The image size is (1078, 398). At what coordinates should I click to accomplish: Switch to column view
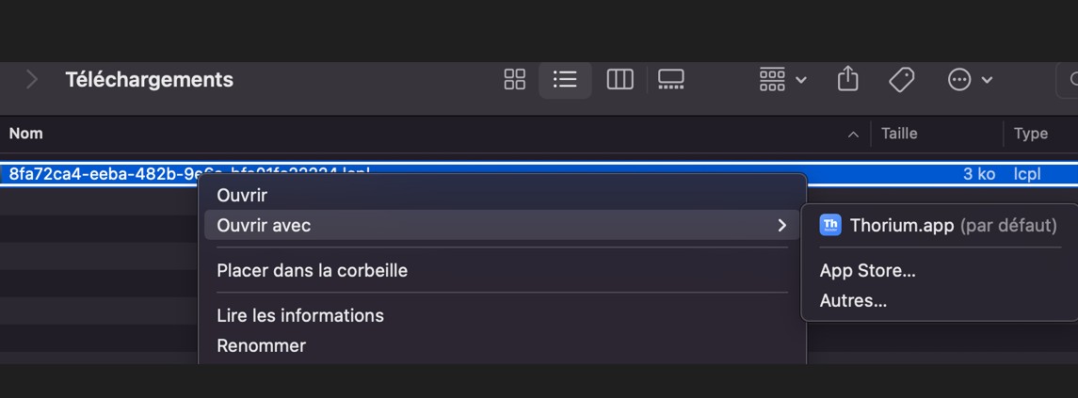click(619, 80)
